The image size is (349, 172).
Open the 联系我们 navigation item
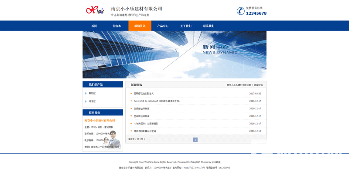[x=209, y=26]
